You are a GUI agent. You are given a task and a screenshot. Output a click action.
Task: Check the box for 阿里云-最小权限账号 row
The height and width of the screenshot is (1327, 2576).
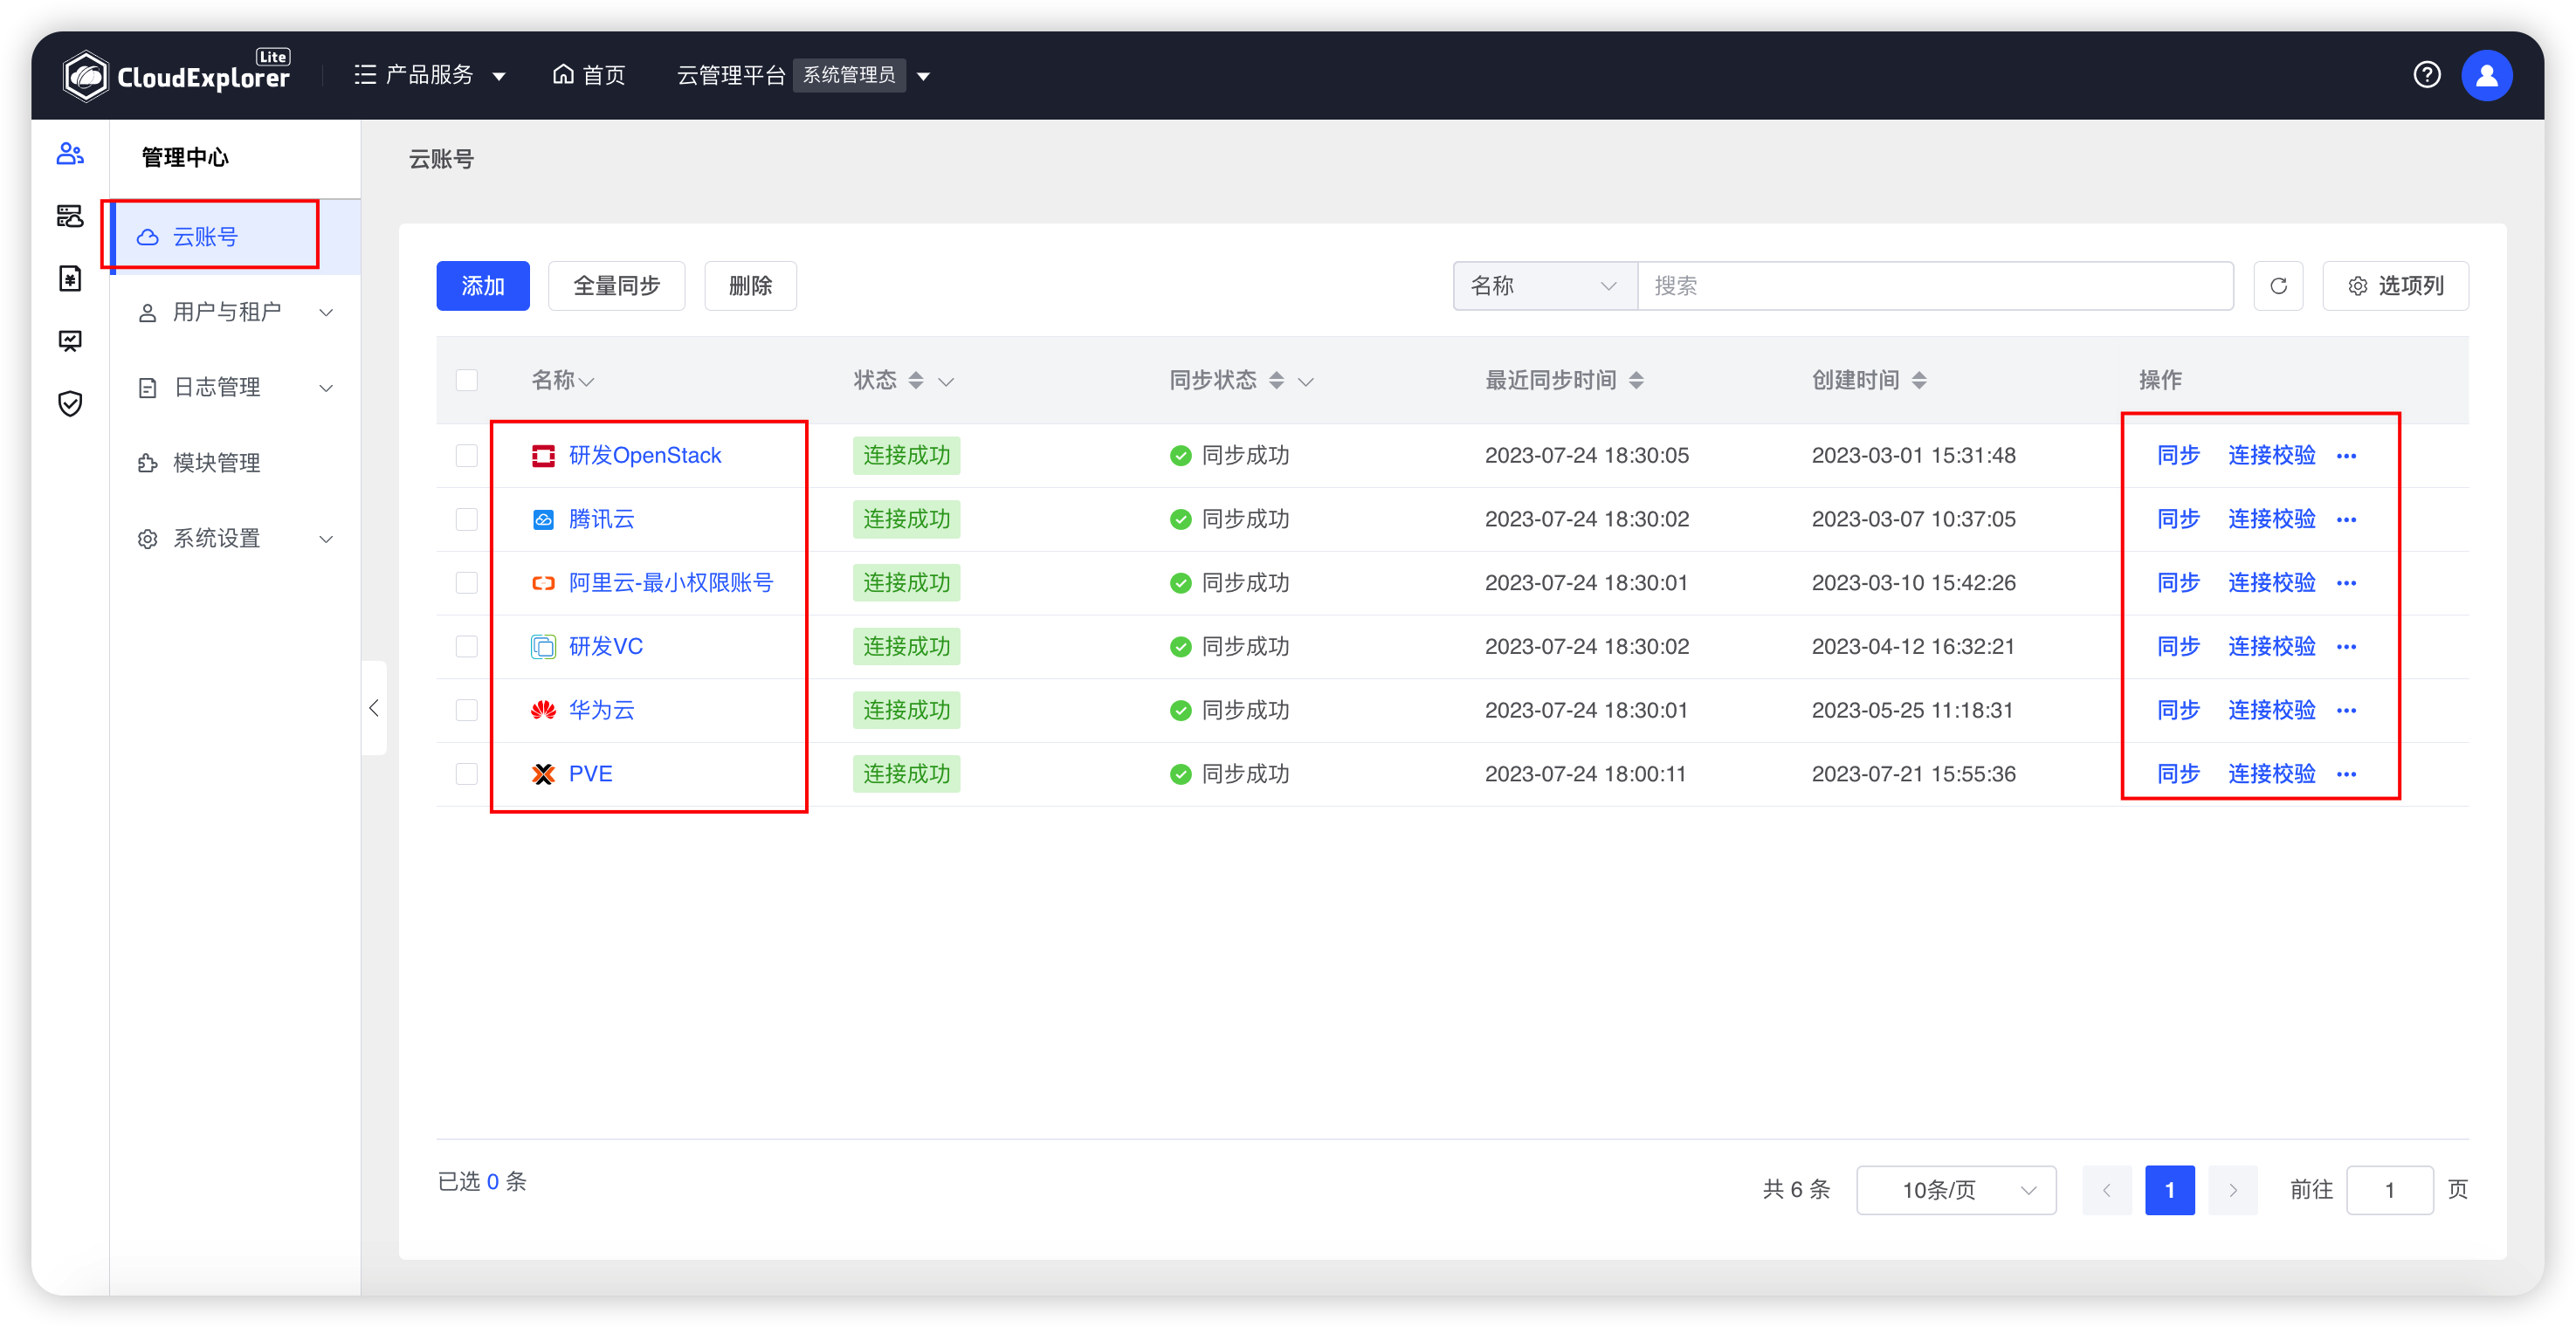[467, 583]
